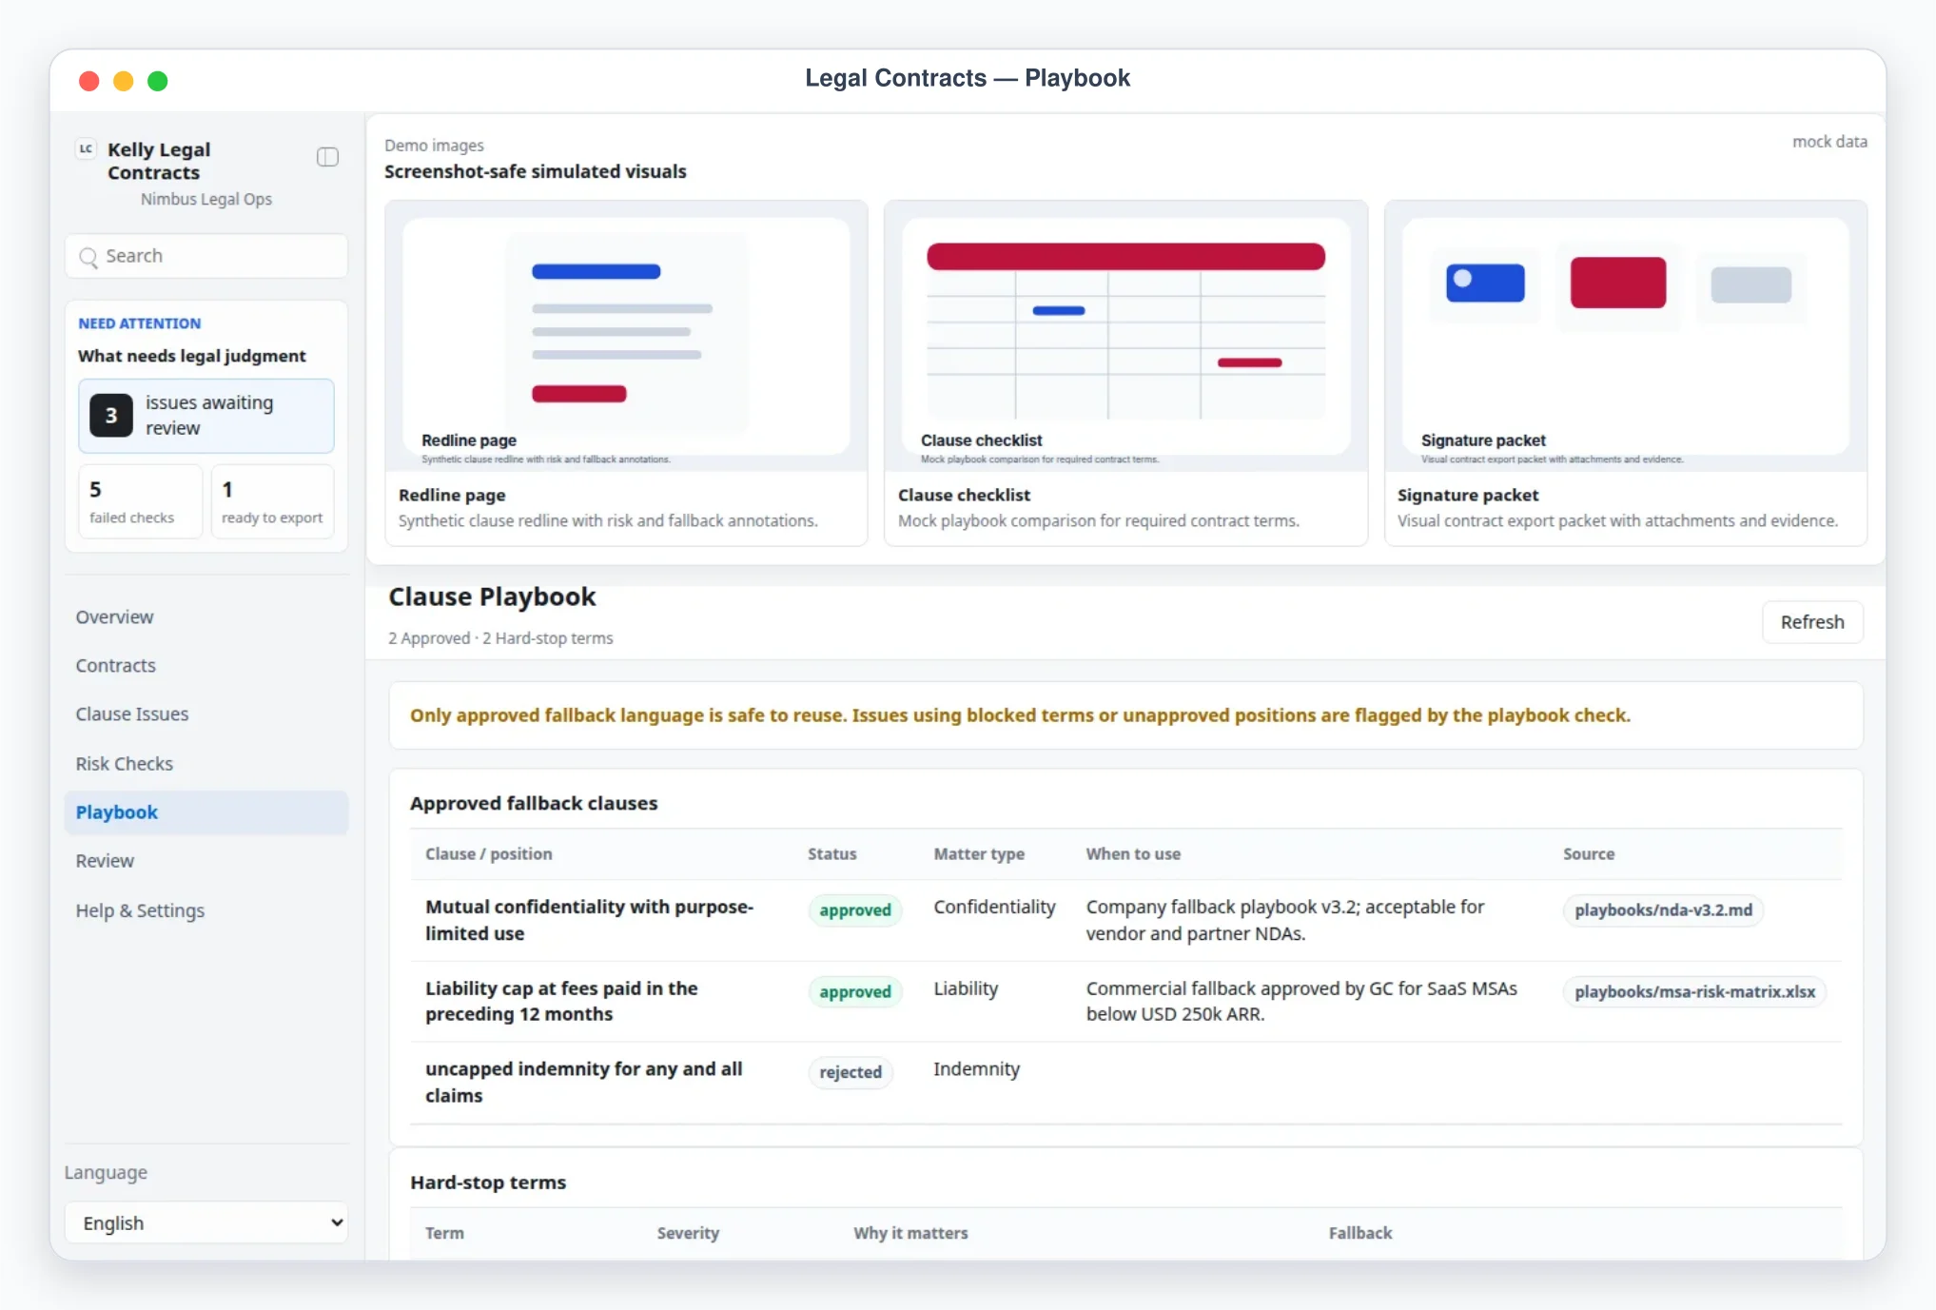Open the Redline page thumbnail
Screen dimensions: 1936x1310
(x=626, y=336)
